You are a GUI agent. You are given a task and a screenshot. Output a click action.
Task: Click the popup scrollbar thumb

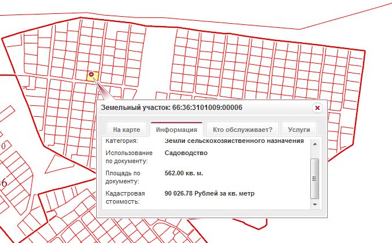[x=314, y=179]
